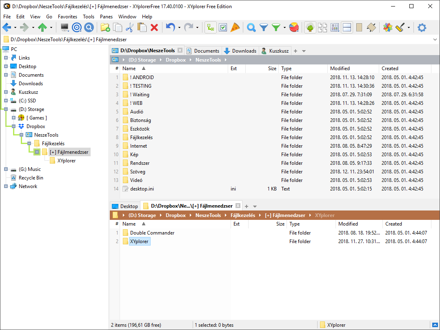Open the Up button dropdown arrow
The image size is (440, 330).
(x=51, y=27)
